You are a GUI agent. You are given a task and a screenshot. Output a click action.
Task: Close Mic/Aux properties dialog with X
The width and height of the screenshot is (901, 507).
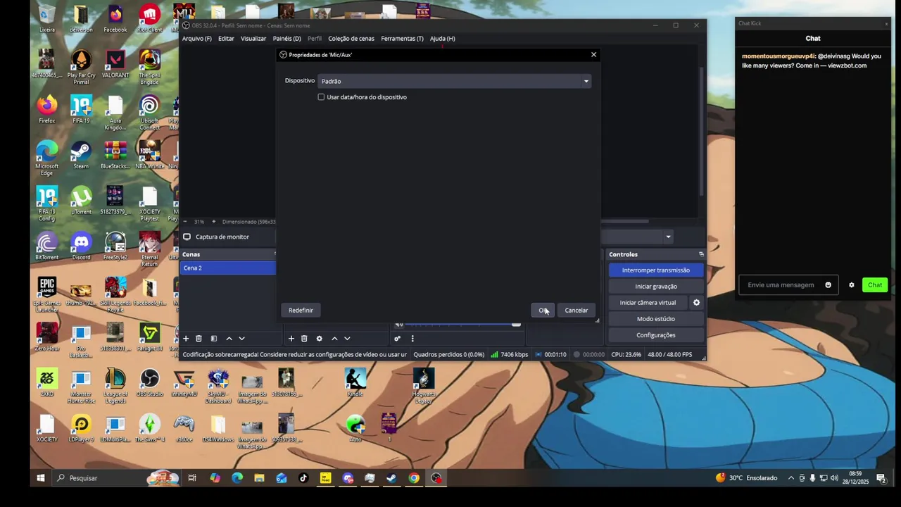coord(593,54)
